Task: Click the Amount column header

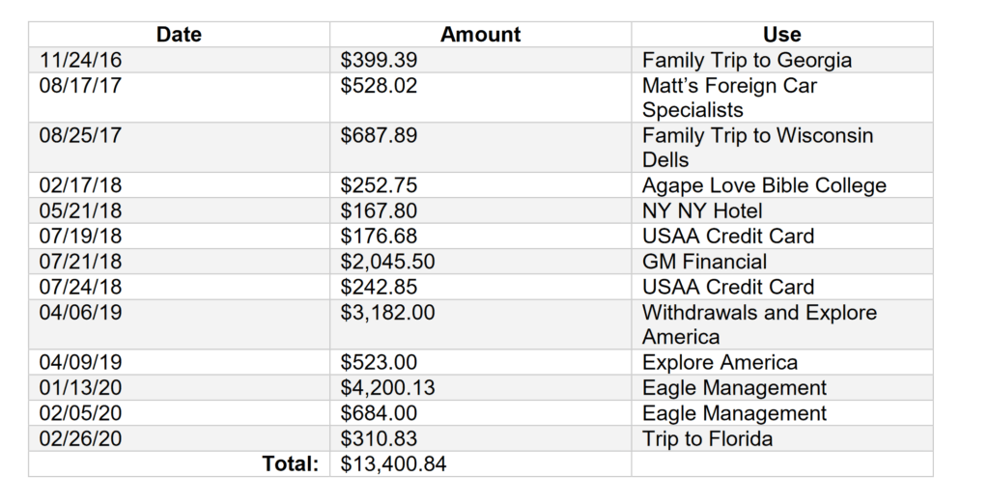Action: coord(480,34)
